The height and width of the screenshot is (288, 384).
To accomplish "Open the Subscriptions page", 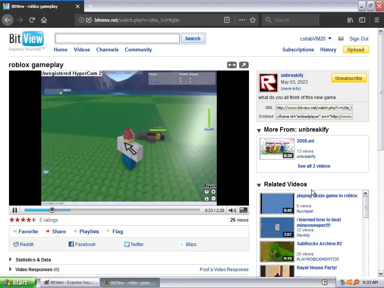I will tap(298, 50).
